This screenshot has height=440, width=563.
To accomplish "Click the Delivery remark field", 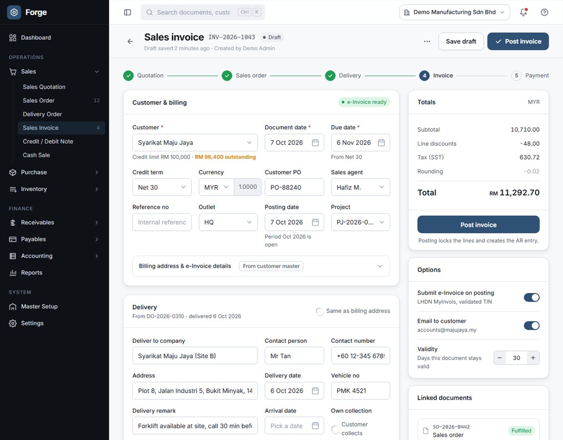I will coord(195,426).
